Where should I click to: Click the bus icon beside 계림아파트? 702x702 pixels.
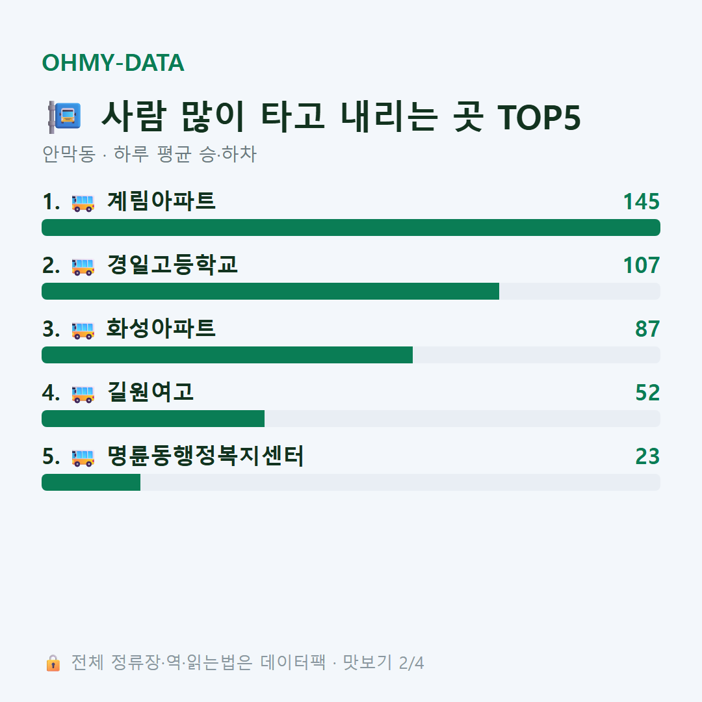pyautogui.click(x=83, y=202)
